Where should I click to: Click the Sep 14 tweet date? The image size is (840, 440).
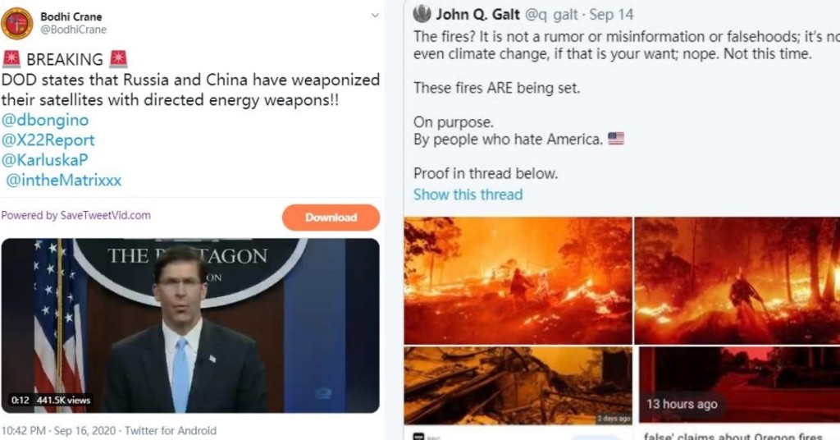tap(611, 15)
